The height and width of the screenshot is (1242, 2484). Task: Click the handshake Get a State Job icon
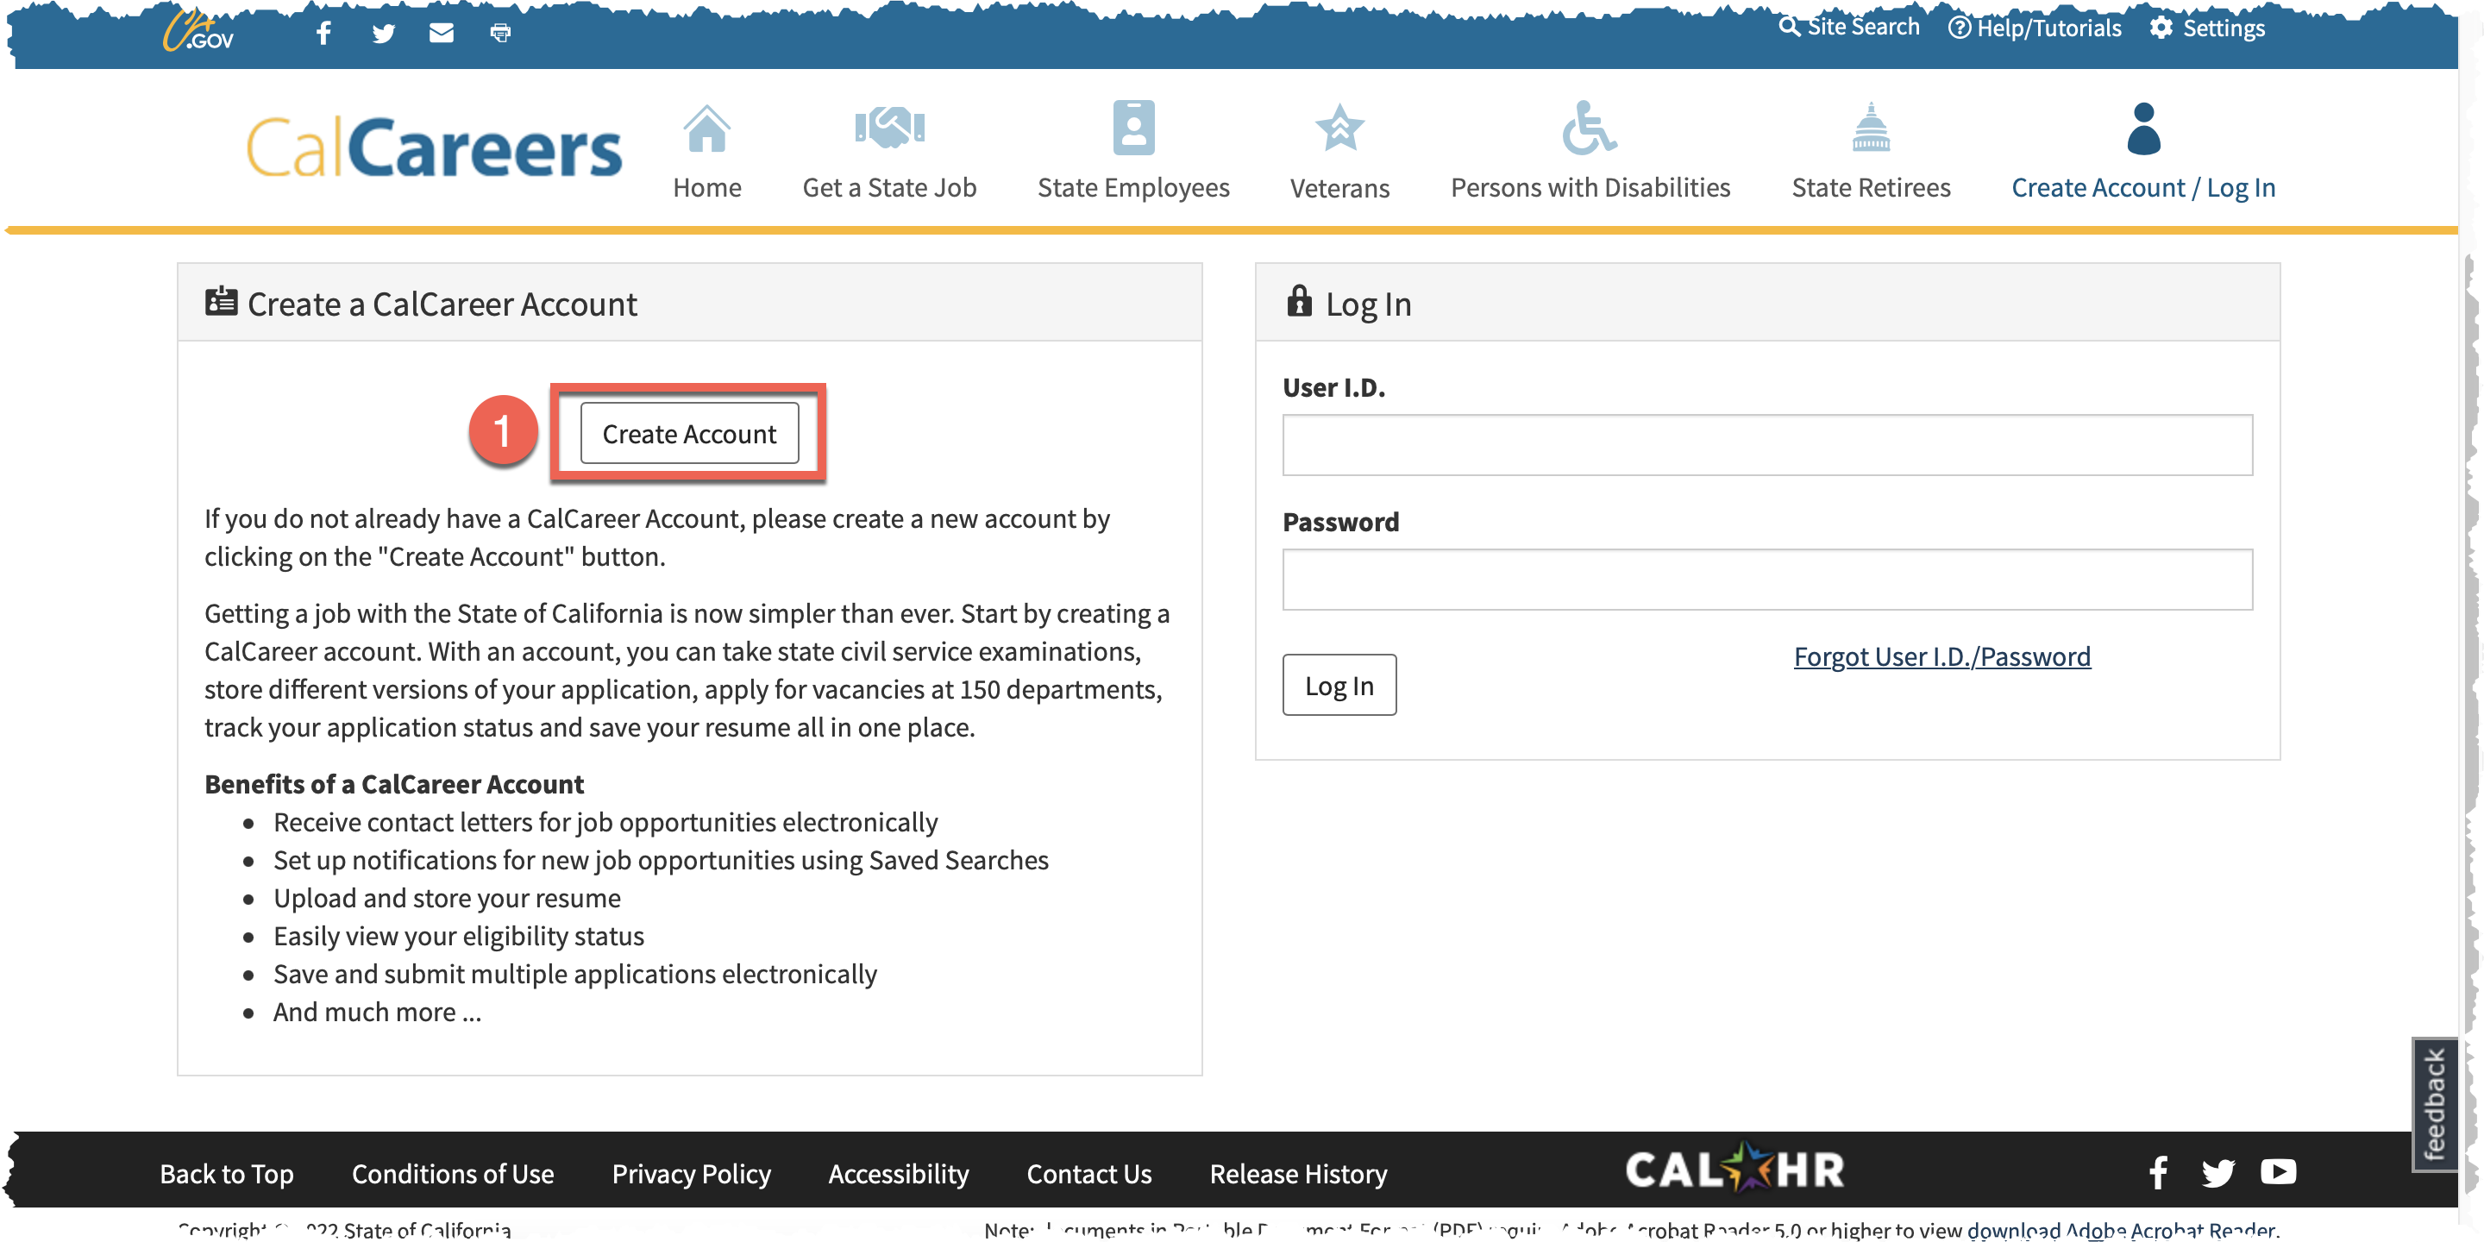tap(889, 128)
